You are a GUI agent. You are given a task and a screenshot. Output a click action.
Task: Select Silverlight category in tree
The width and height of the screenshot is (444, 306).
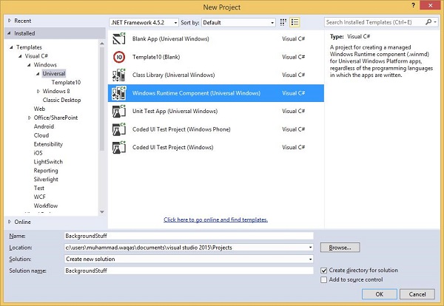[46, 180]
